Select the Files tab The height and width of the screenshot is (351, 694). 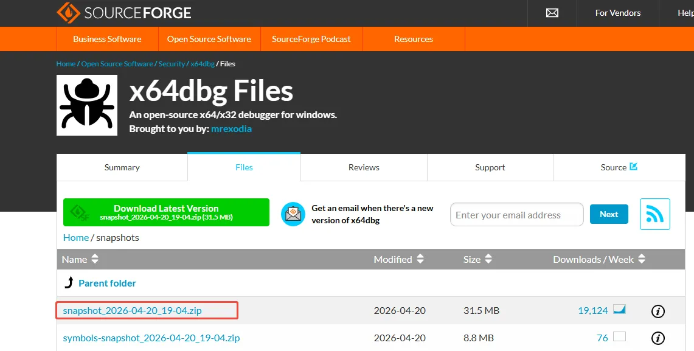click(244, 167)
